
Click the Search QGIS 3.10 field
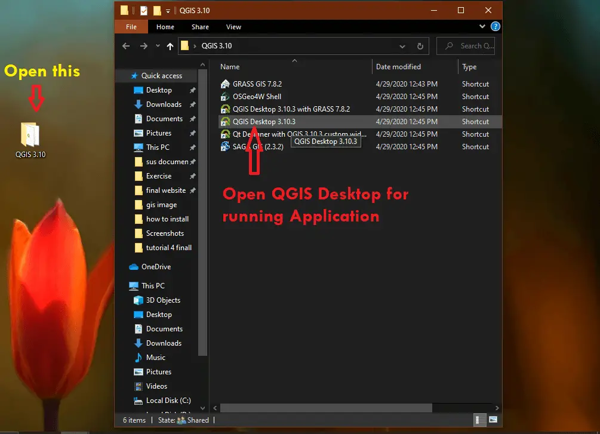point(466,46)
